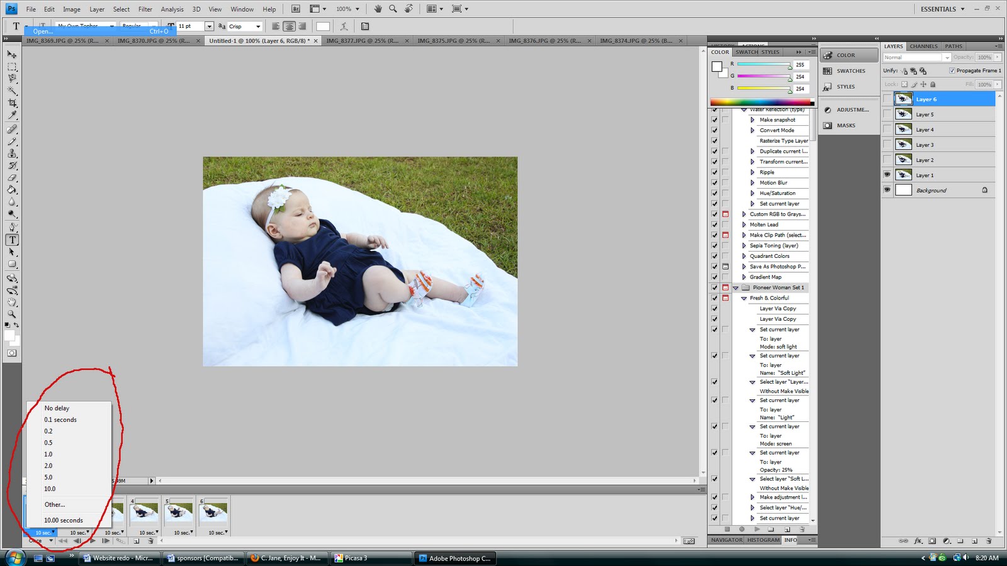Click the text color swatch in options bar
The image size is (1007, 566).
[323, 26]
